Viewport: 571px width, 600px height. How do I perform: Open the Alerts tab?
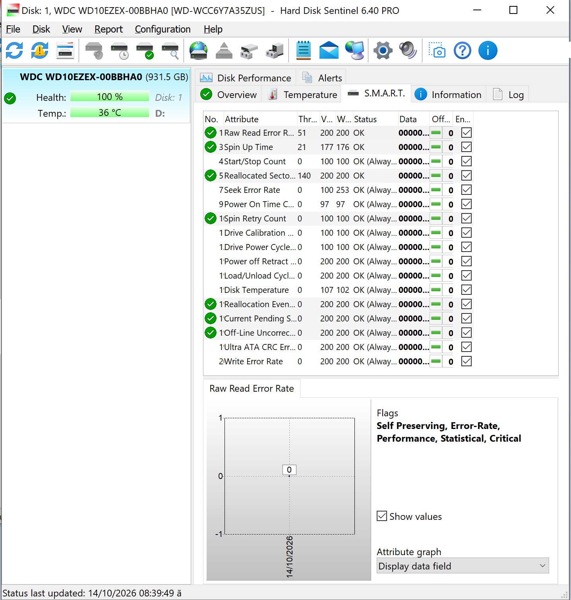click(322, 78)
